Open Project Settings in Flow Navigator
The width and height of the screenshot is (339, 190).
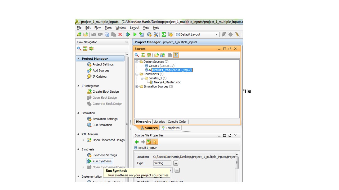coord(100,64)
